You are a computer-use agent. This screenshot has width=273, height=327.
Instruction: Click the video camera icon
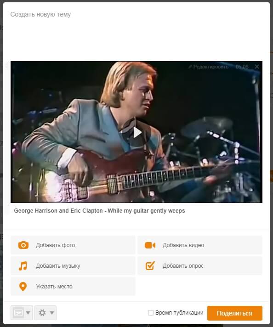[150, 245]
